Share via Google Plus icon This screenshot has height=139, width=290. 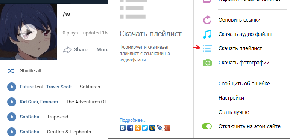coord(167,128)
